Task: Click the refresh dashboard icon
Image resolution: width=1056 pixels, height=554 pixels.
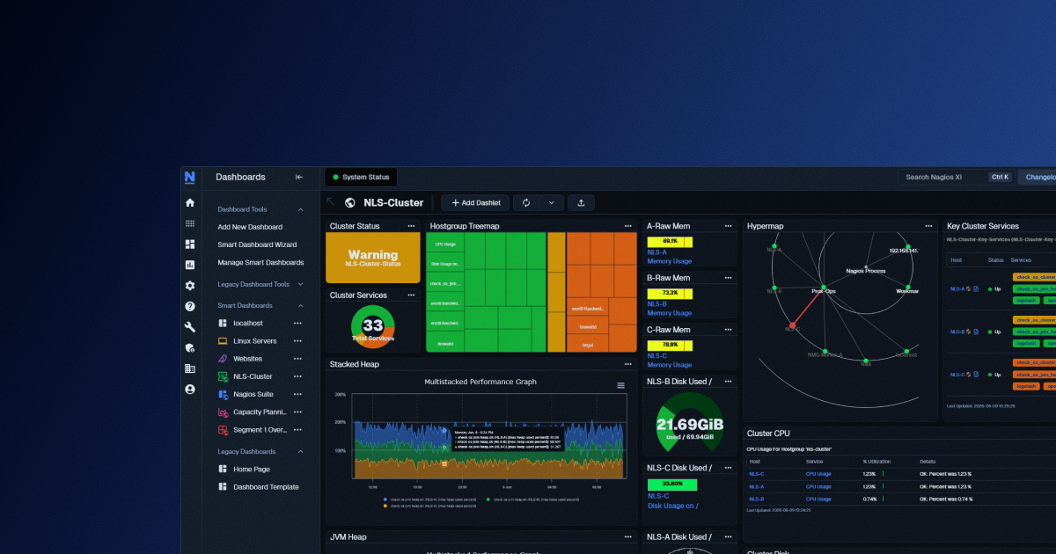Action: pos(526,202)
